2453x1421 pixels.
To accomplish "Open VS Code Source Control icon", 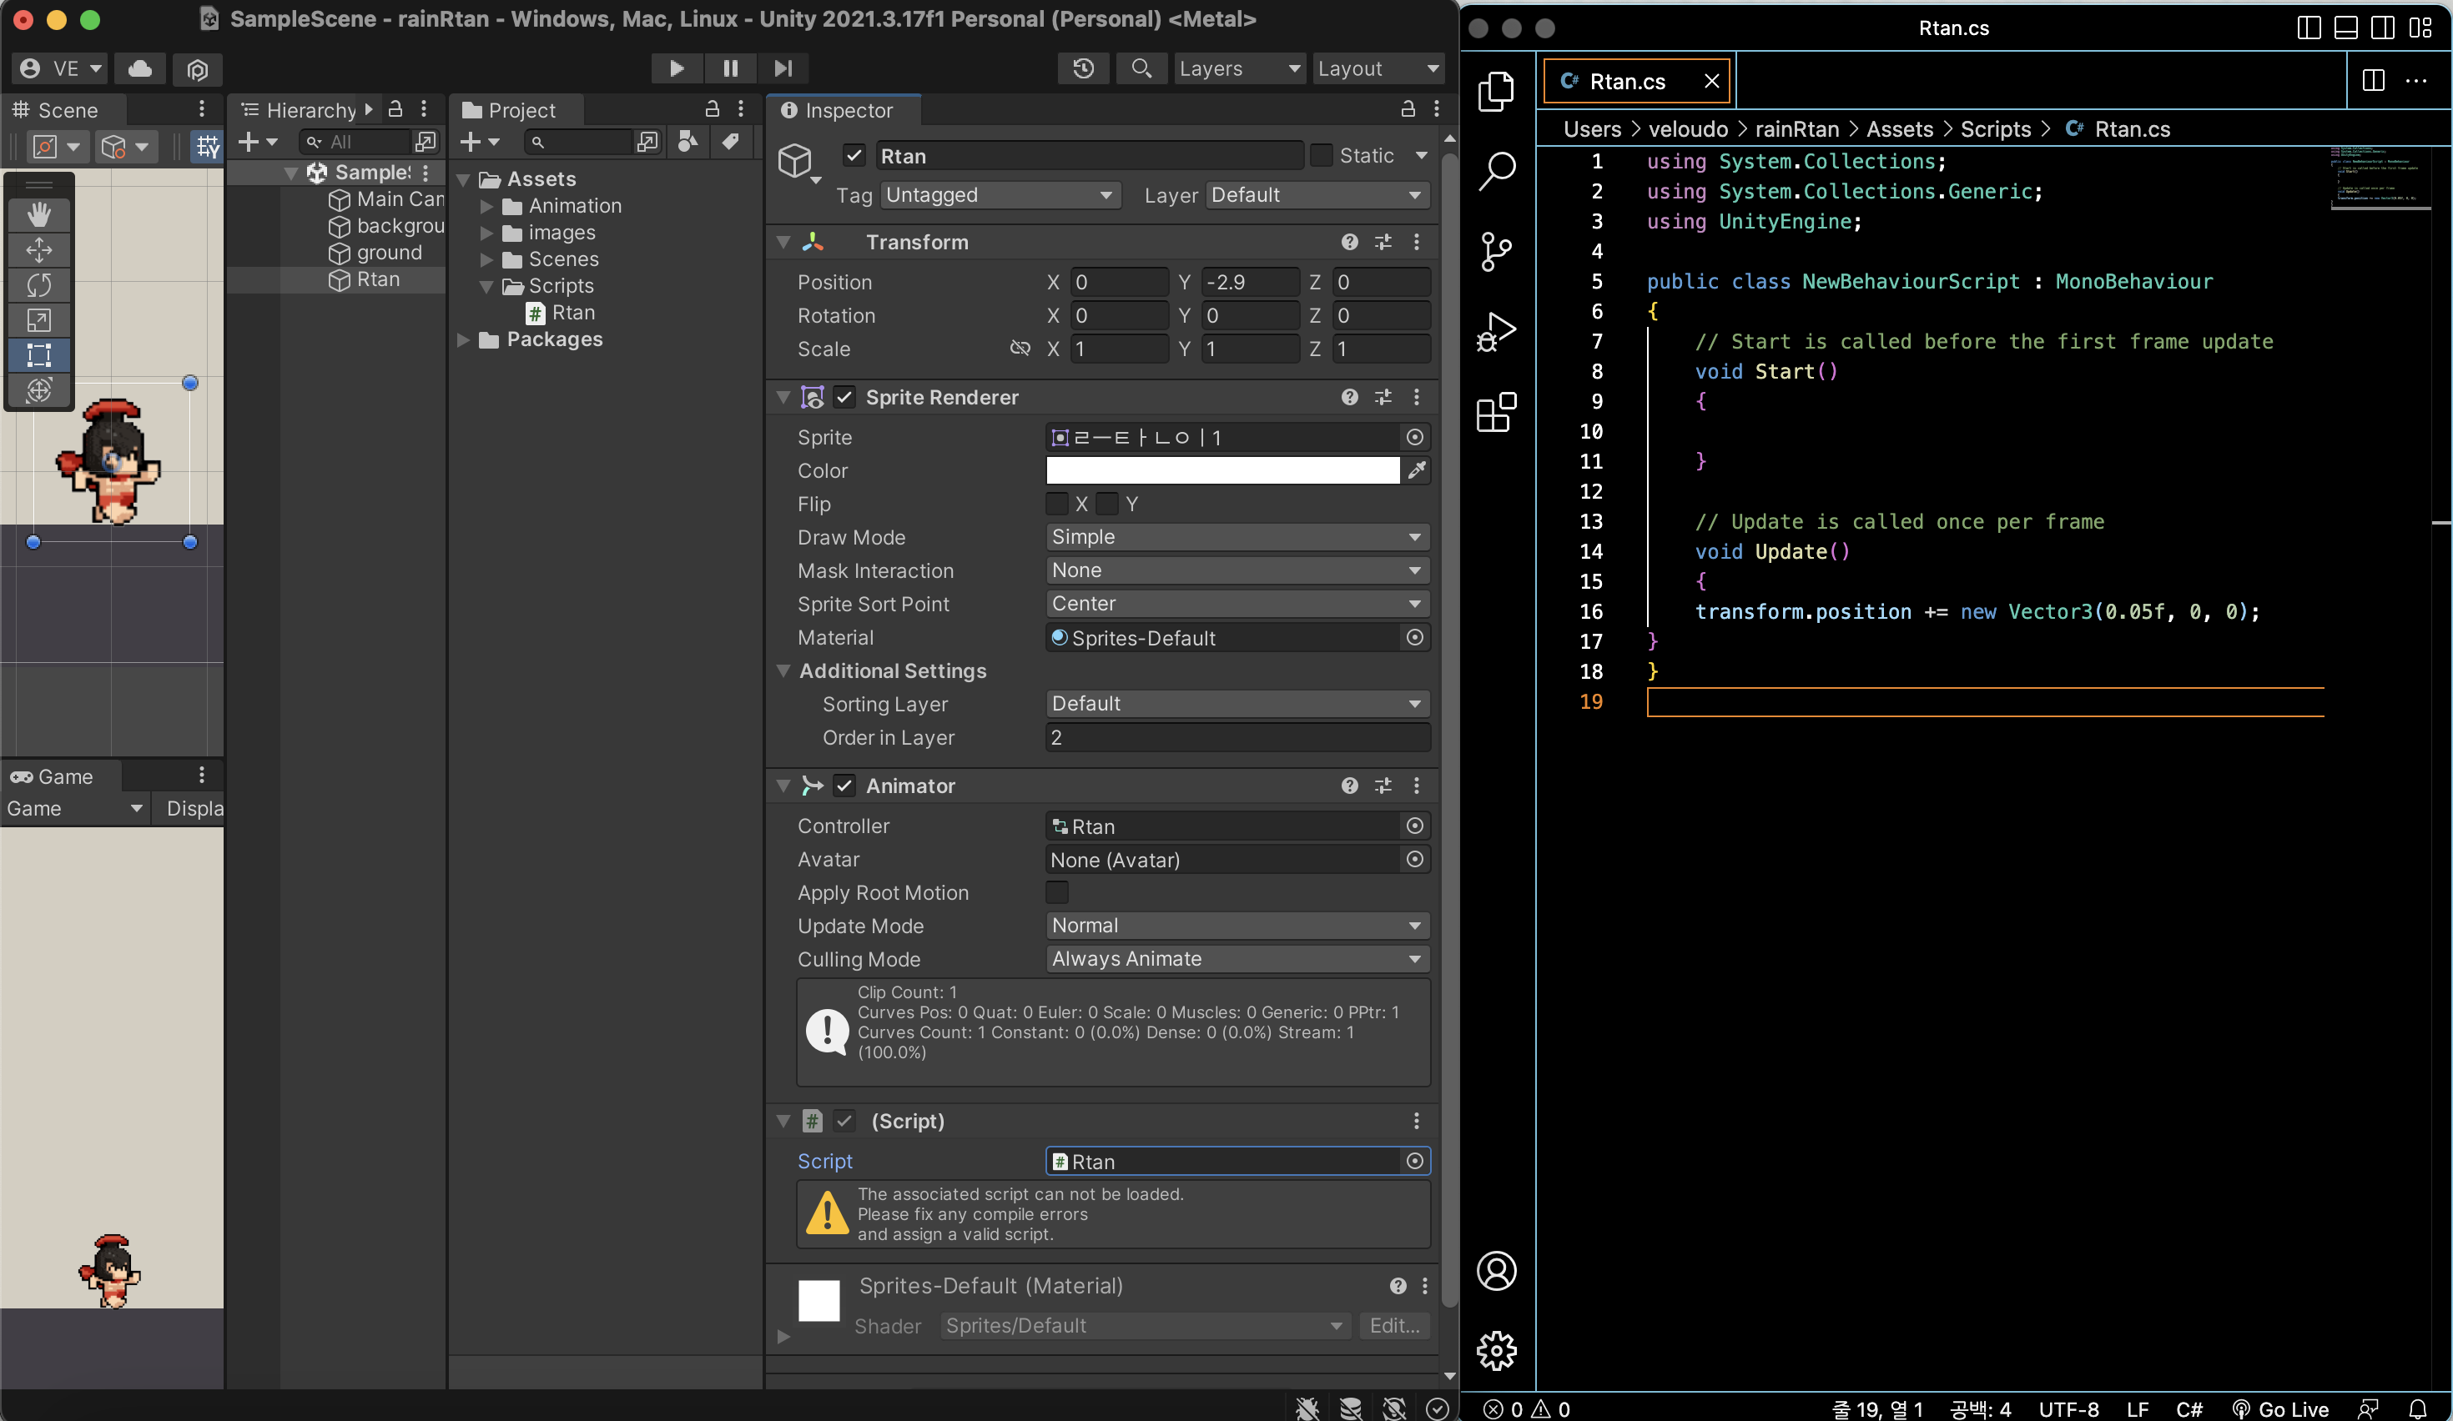I will (1496, 251).
